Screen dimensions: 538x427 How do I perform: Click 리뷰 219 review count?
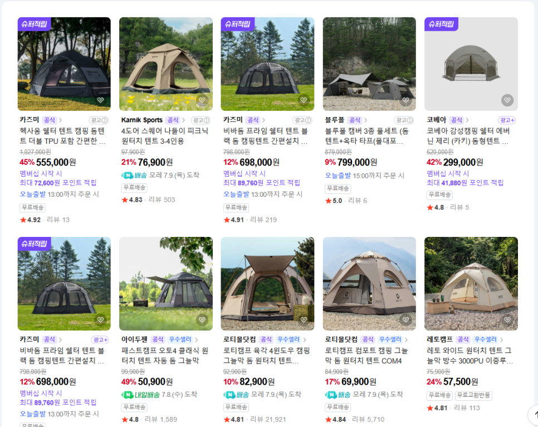(263, 220)
